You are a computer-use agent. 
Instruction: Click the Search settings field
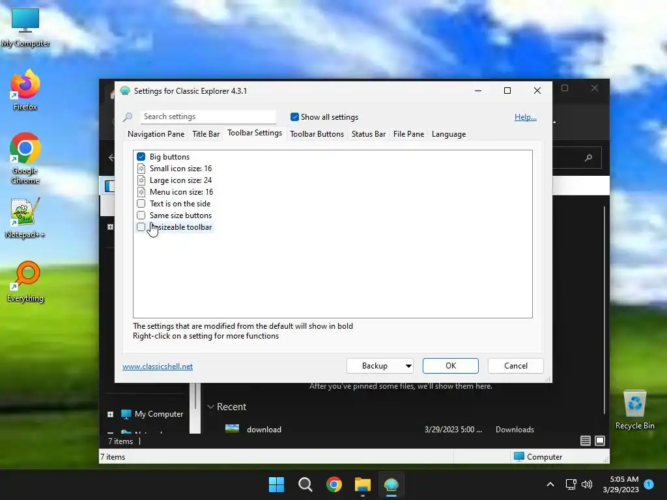coord(208,117)
